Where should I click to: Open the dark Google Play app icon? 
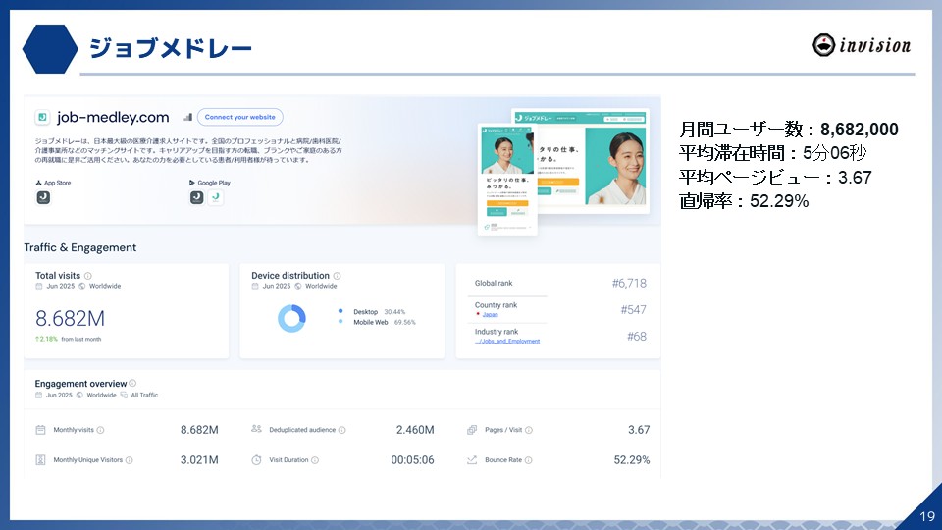pos(196,197)
